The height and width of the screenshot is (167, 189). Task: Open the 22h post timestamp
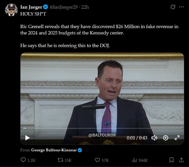click(85, 7)
